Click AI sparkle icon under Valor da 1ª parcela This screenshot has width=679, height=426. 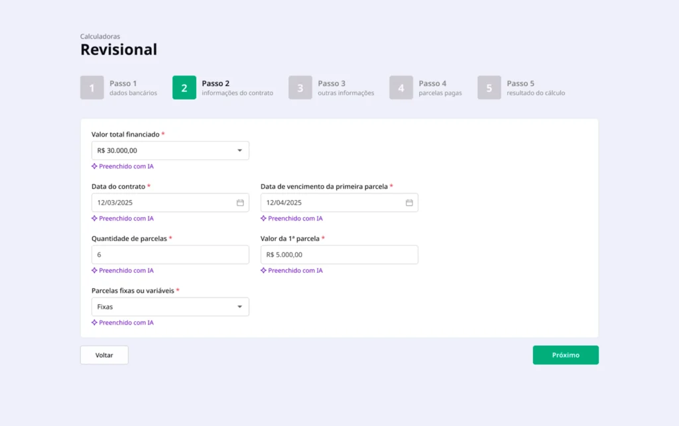264,270
